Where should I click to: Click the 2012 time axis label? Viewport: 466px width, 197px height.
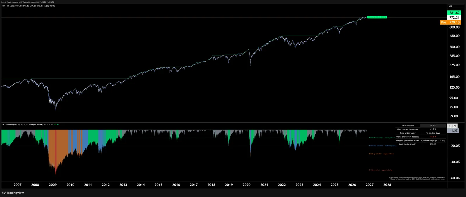coord(106,185)
